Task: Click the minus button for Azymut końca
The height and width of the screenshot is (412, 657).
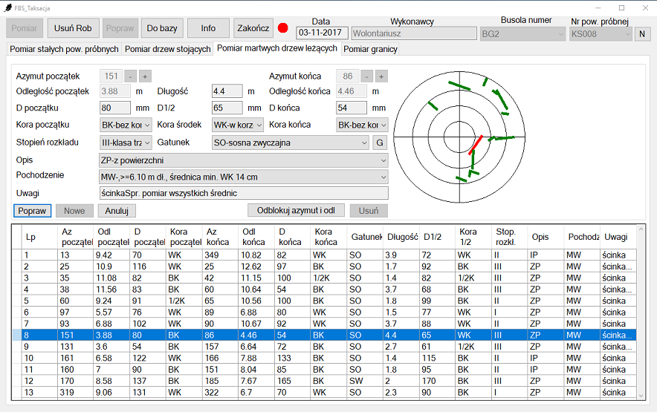Action: (x=367, y=76)
